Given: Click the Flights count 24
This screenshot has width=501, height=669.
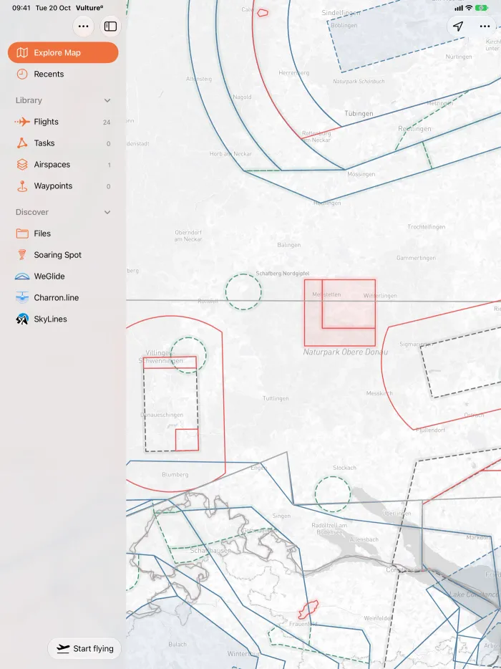Looking at the screenshot, I should (x=107, y=122).
